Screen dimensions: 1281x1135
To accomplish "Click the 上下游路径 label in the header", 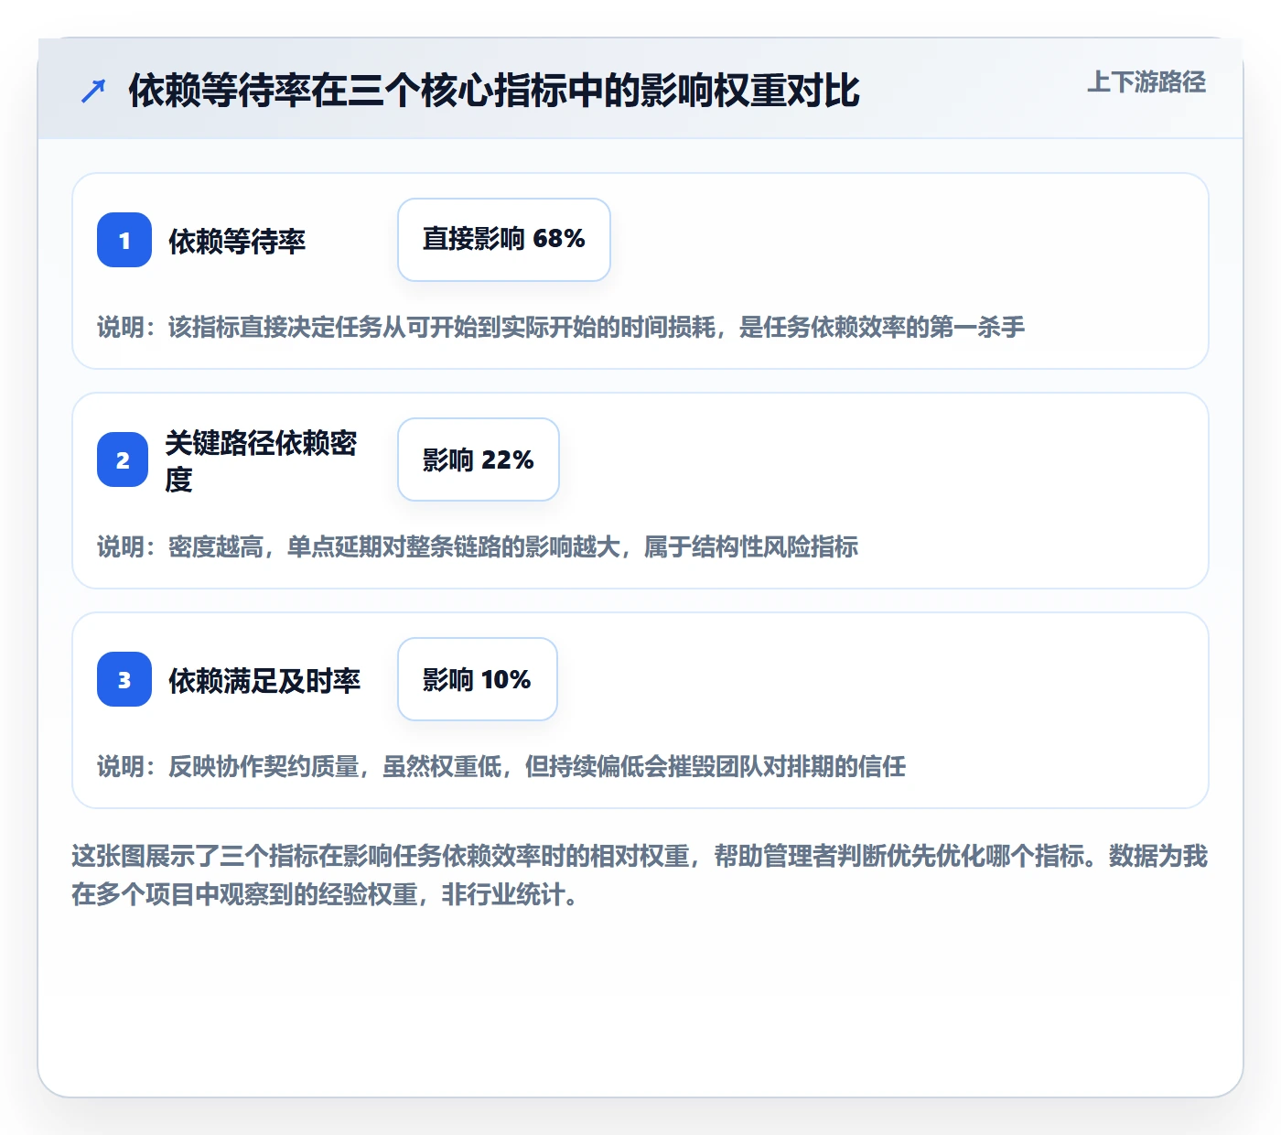I will pos(1146,82).
